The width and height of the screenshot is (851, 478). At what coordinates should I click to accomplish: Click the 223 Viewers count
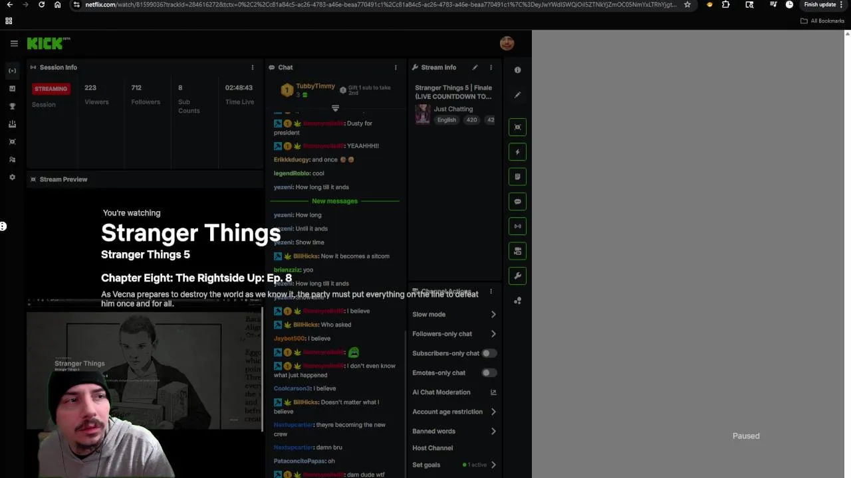point(90,88)
